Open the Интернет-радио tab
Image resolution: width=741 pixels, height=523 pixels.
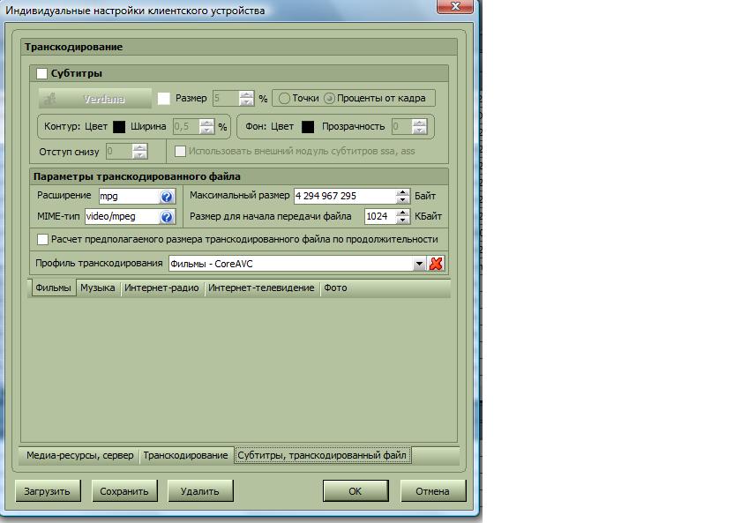[x=161, y=288]
